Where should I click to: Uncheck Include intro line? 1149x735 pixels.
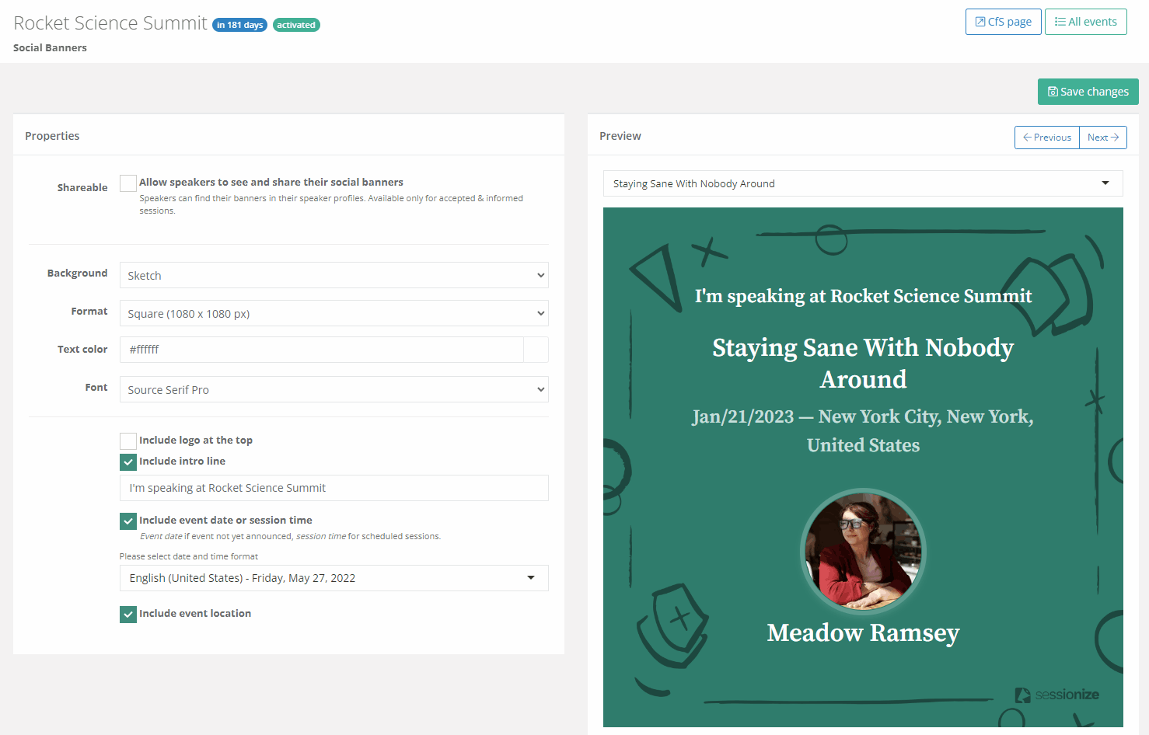128,462
